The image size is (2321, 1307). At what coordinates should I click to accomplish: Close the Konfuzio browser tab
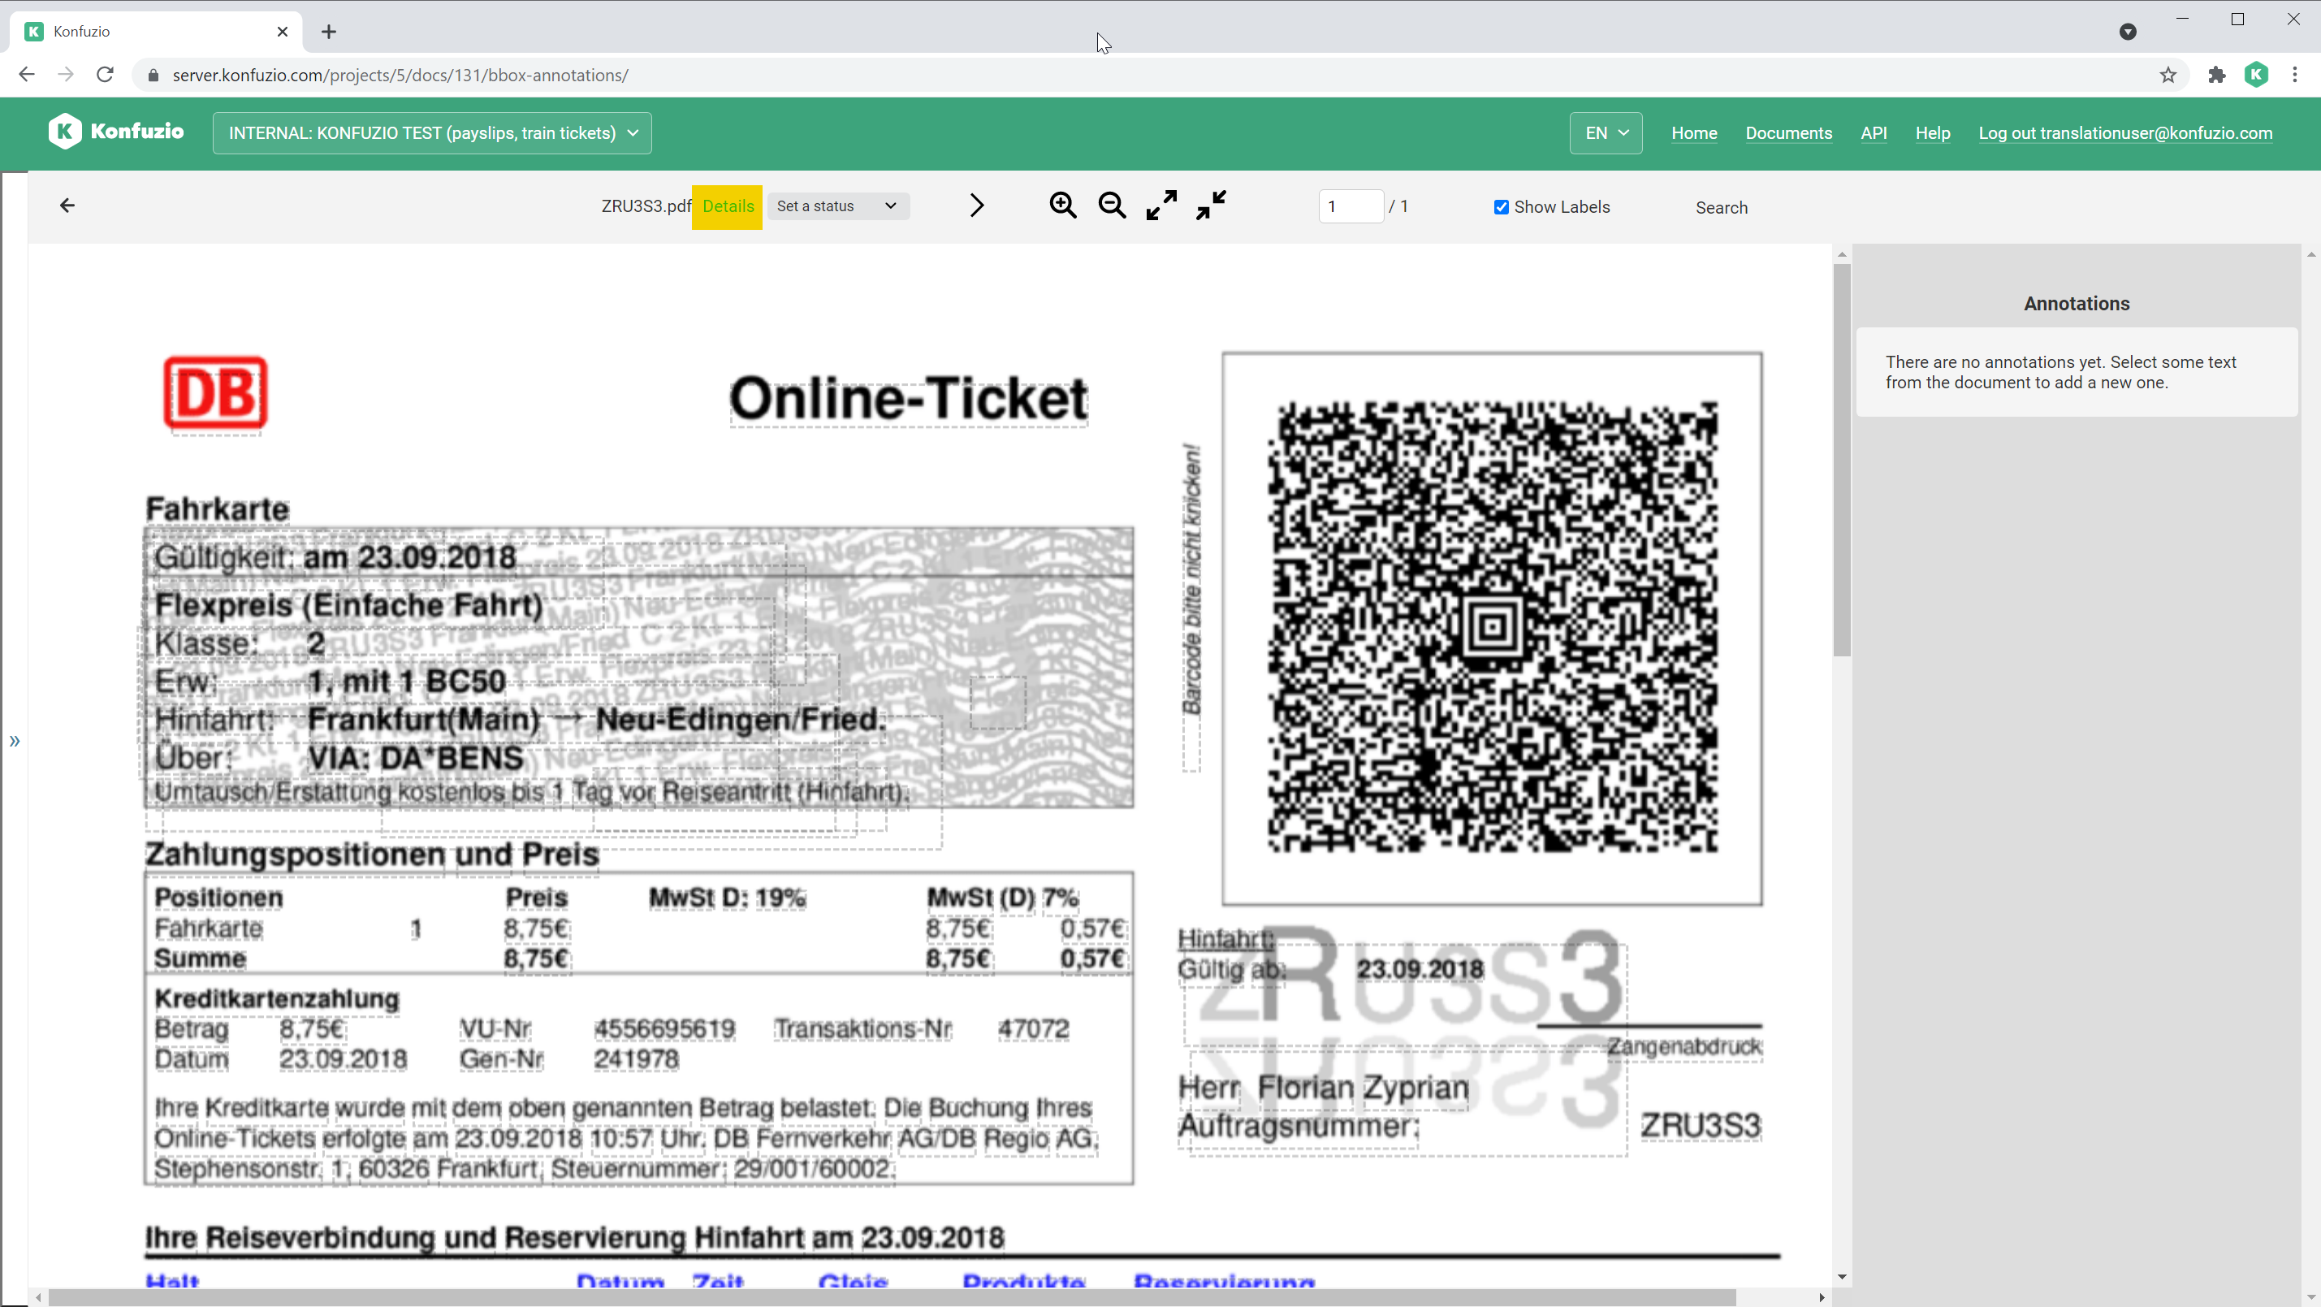click(x=282, y=32)
